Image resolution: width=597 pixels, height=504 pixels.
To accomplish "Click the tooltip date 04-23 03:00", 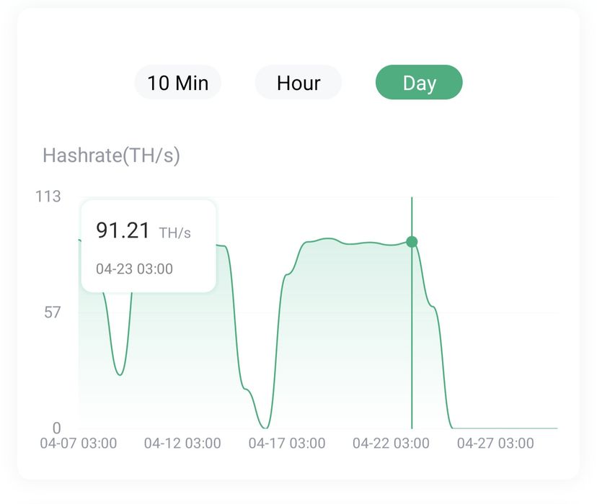I will click(x=134, y=269).
